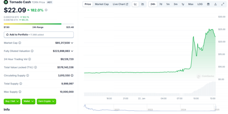The image size is (228, 114).
Task: Open the calendar date picker icon
Action: 208,4
